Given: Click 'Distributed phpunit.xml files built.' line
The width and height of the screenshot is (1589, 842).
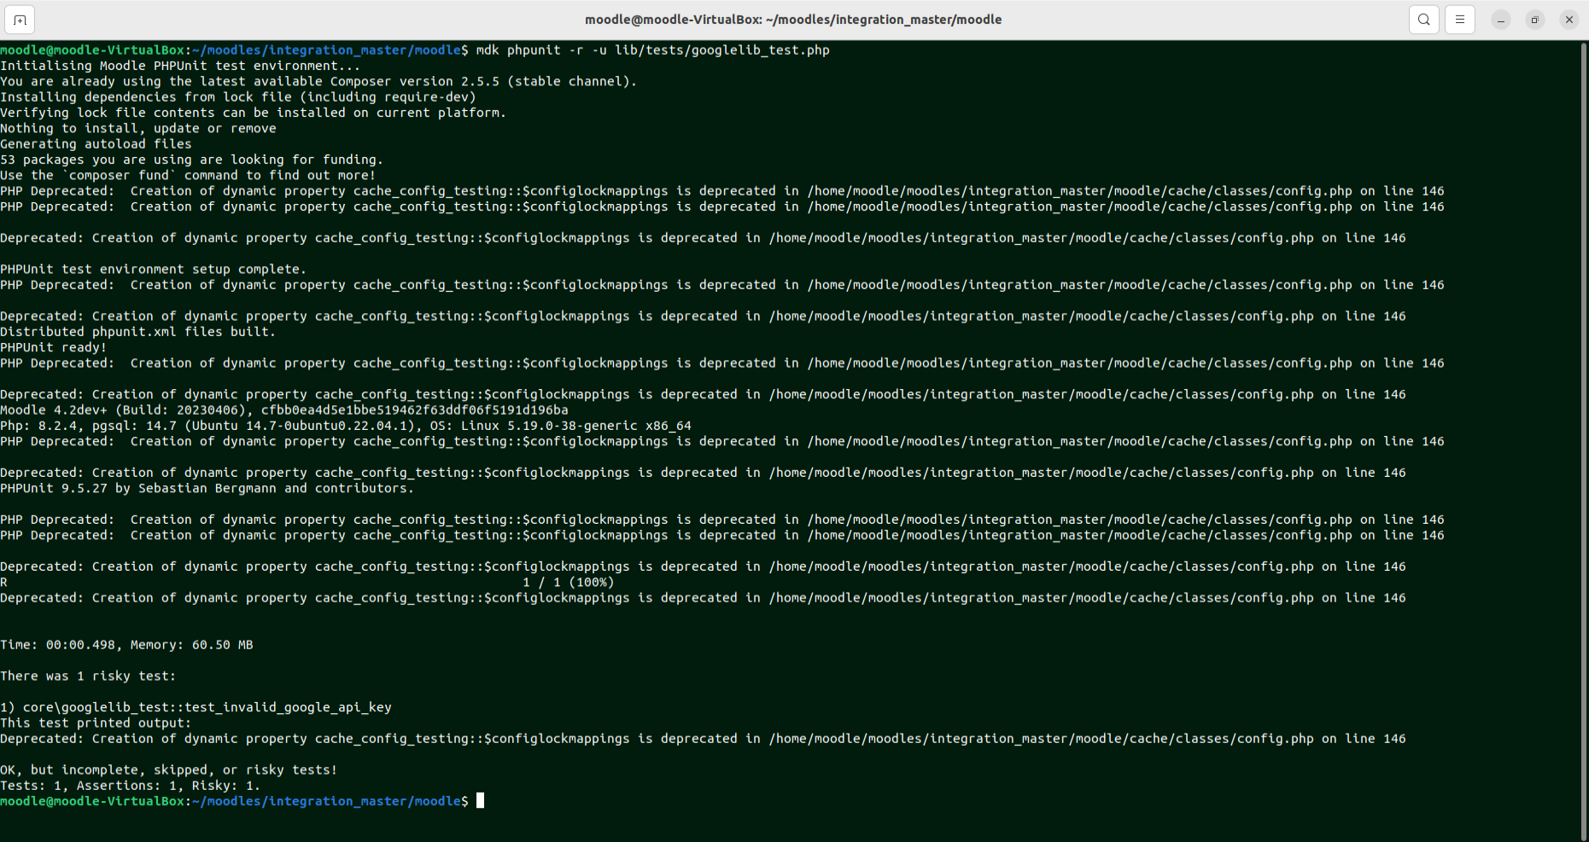Looking at the screenshot, I should [137, 332].
